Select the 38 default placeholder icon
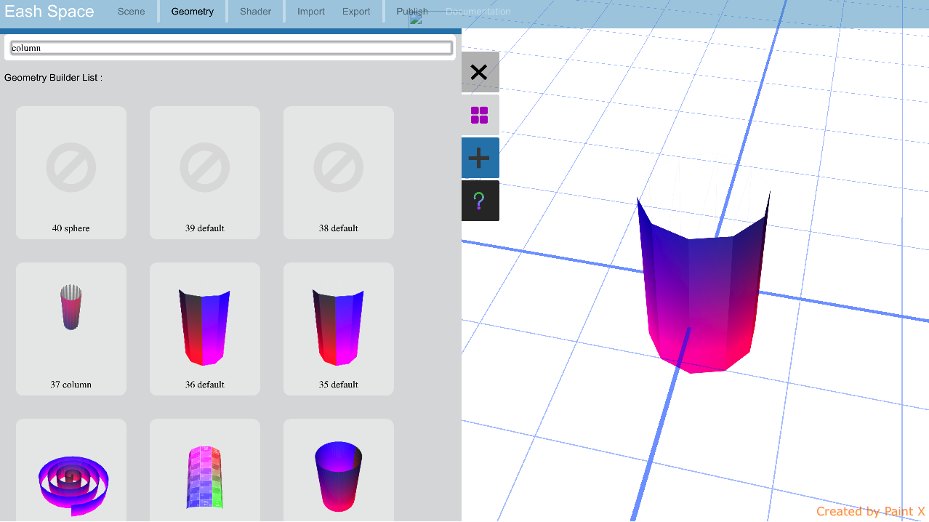Viewport: 929px width, 522px height. (x=339, y=168)
